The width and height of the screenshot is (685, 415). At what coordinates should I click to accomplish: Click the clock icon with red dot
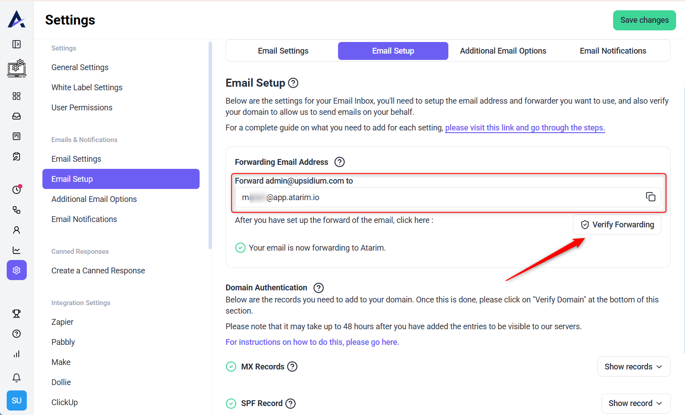(x=17, y=190)
